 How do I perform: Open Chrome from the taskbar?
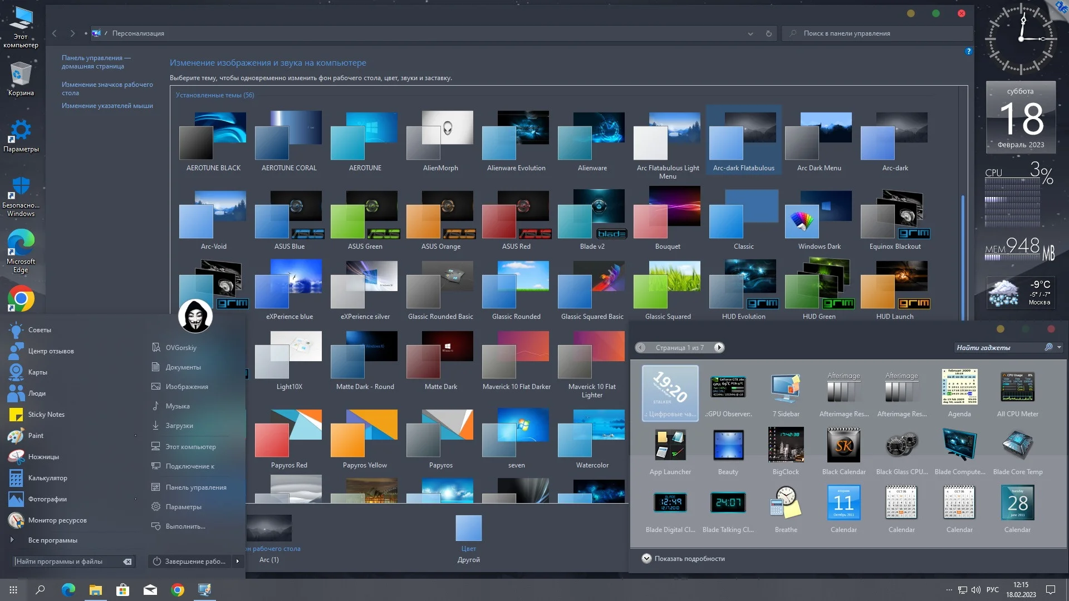pyautogui.click(x=178, y=590)
